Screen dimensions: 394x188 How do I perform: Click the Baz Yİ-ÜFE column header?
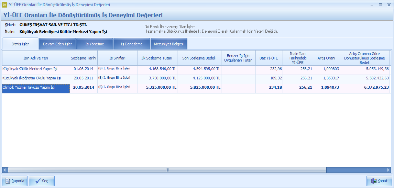269,58
